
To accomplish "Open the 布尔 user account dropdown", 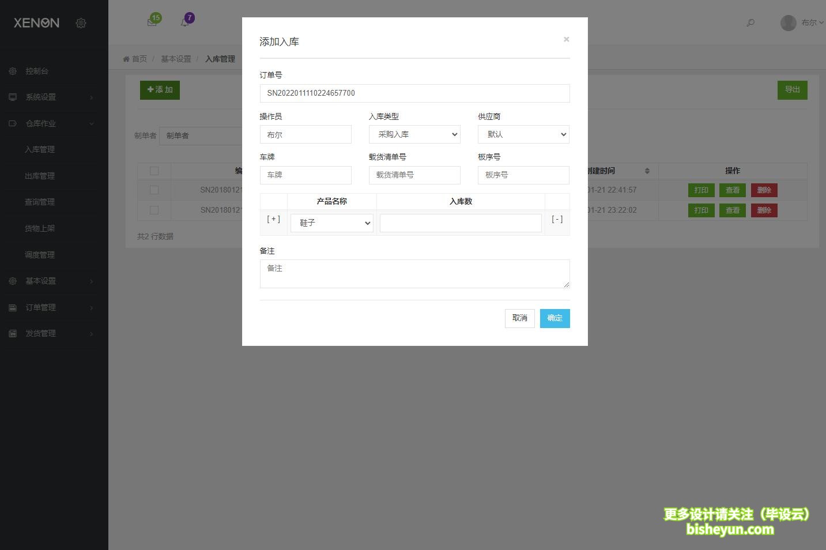I will point(812,22).
